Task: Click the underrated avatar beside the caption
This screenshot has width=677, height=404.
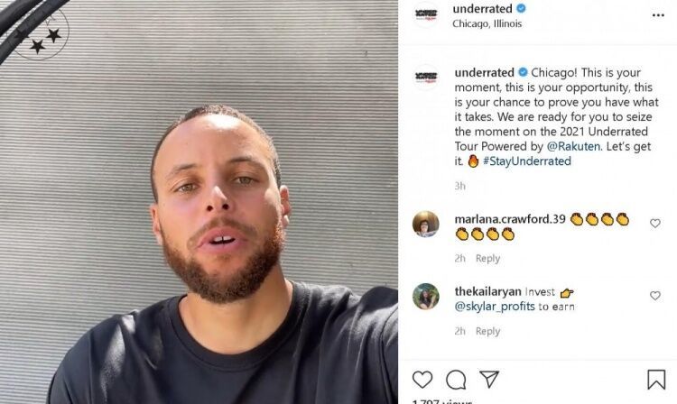Action: pyautogui.click(x=426, y=78)
